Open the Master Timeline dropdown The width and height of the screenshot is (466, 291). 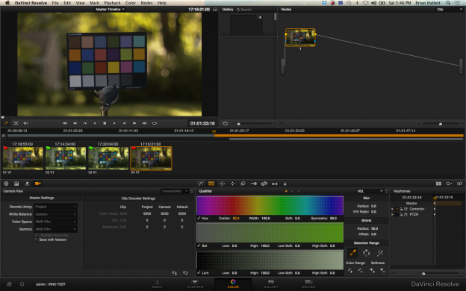110,9
